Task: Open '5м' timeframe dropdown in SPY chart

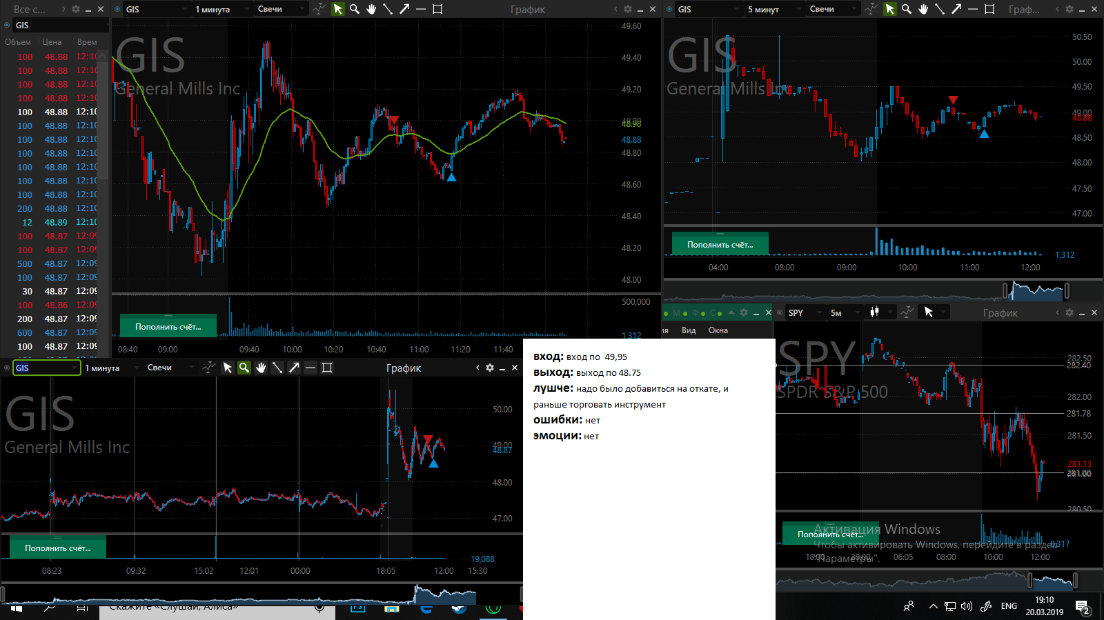Action: pyautogui.click(x=845, y=312)
